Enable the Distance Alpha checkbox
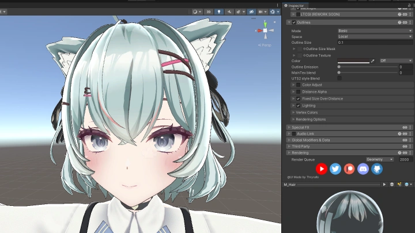The height and width of the screenshot is (233, 415). click(x=298, y=91)
